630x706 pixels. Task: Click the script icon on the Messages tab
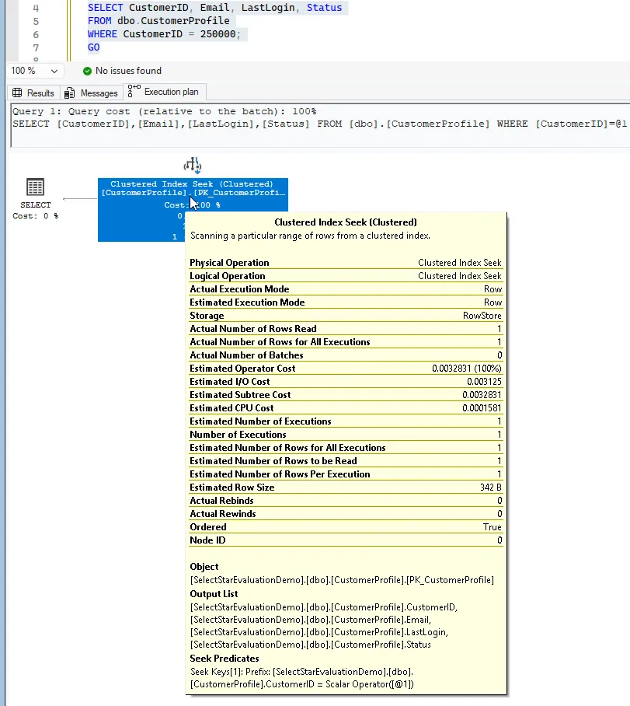click(x=71, y=93)
